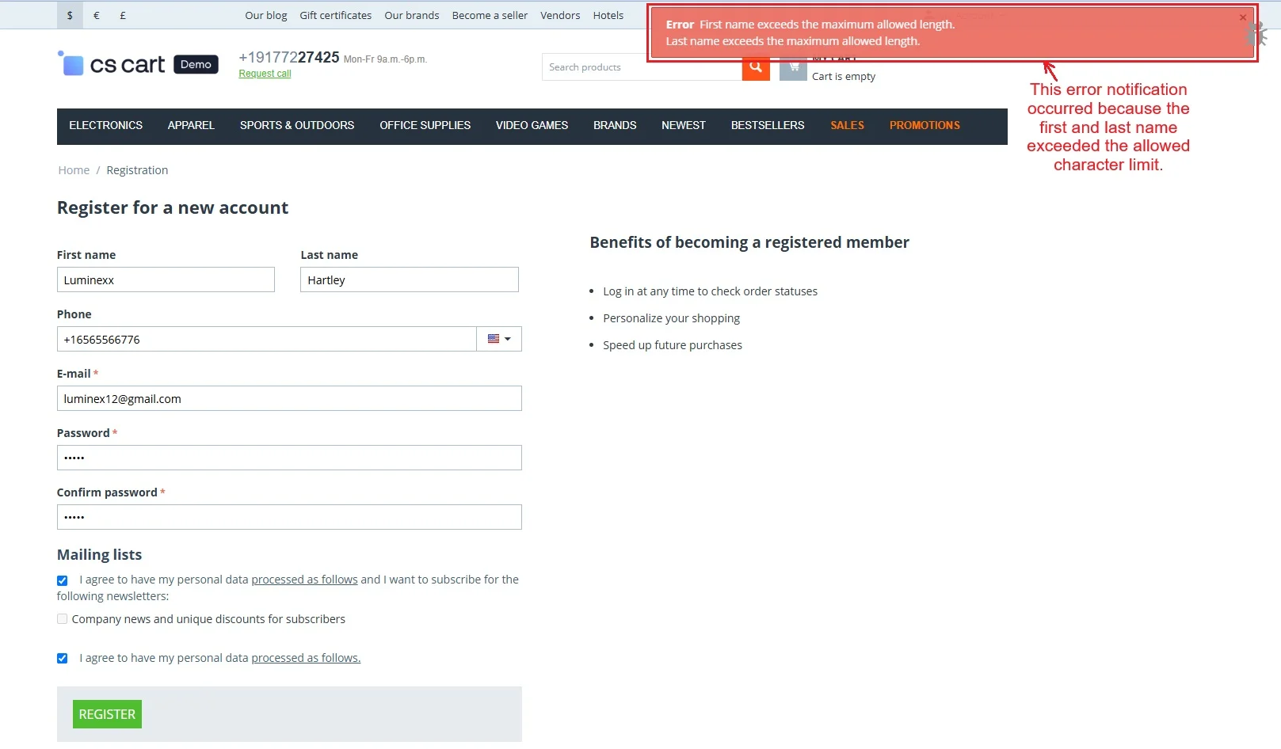Image resolution: width=1281 pixels, height=749 pixels.
Task: Click the Request call link
Action: tap(265, 74)
